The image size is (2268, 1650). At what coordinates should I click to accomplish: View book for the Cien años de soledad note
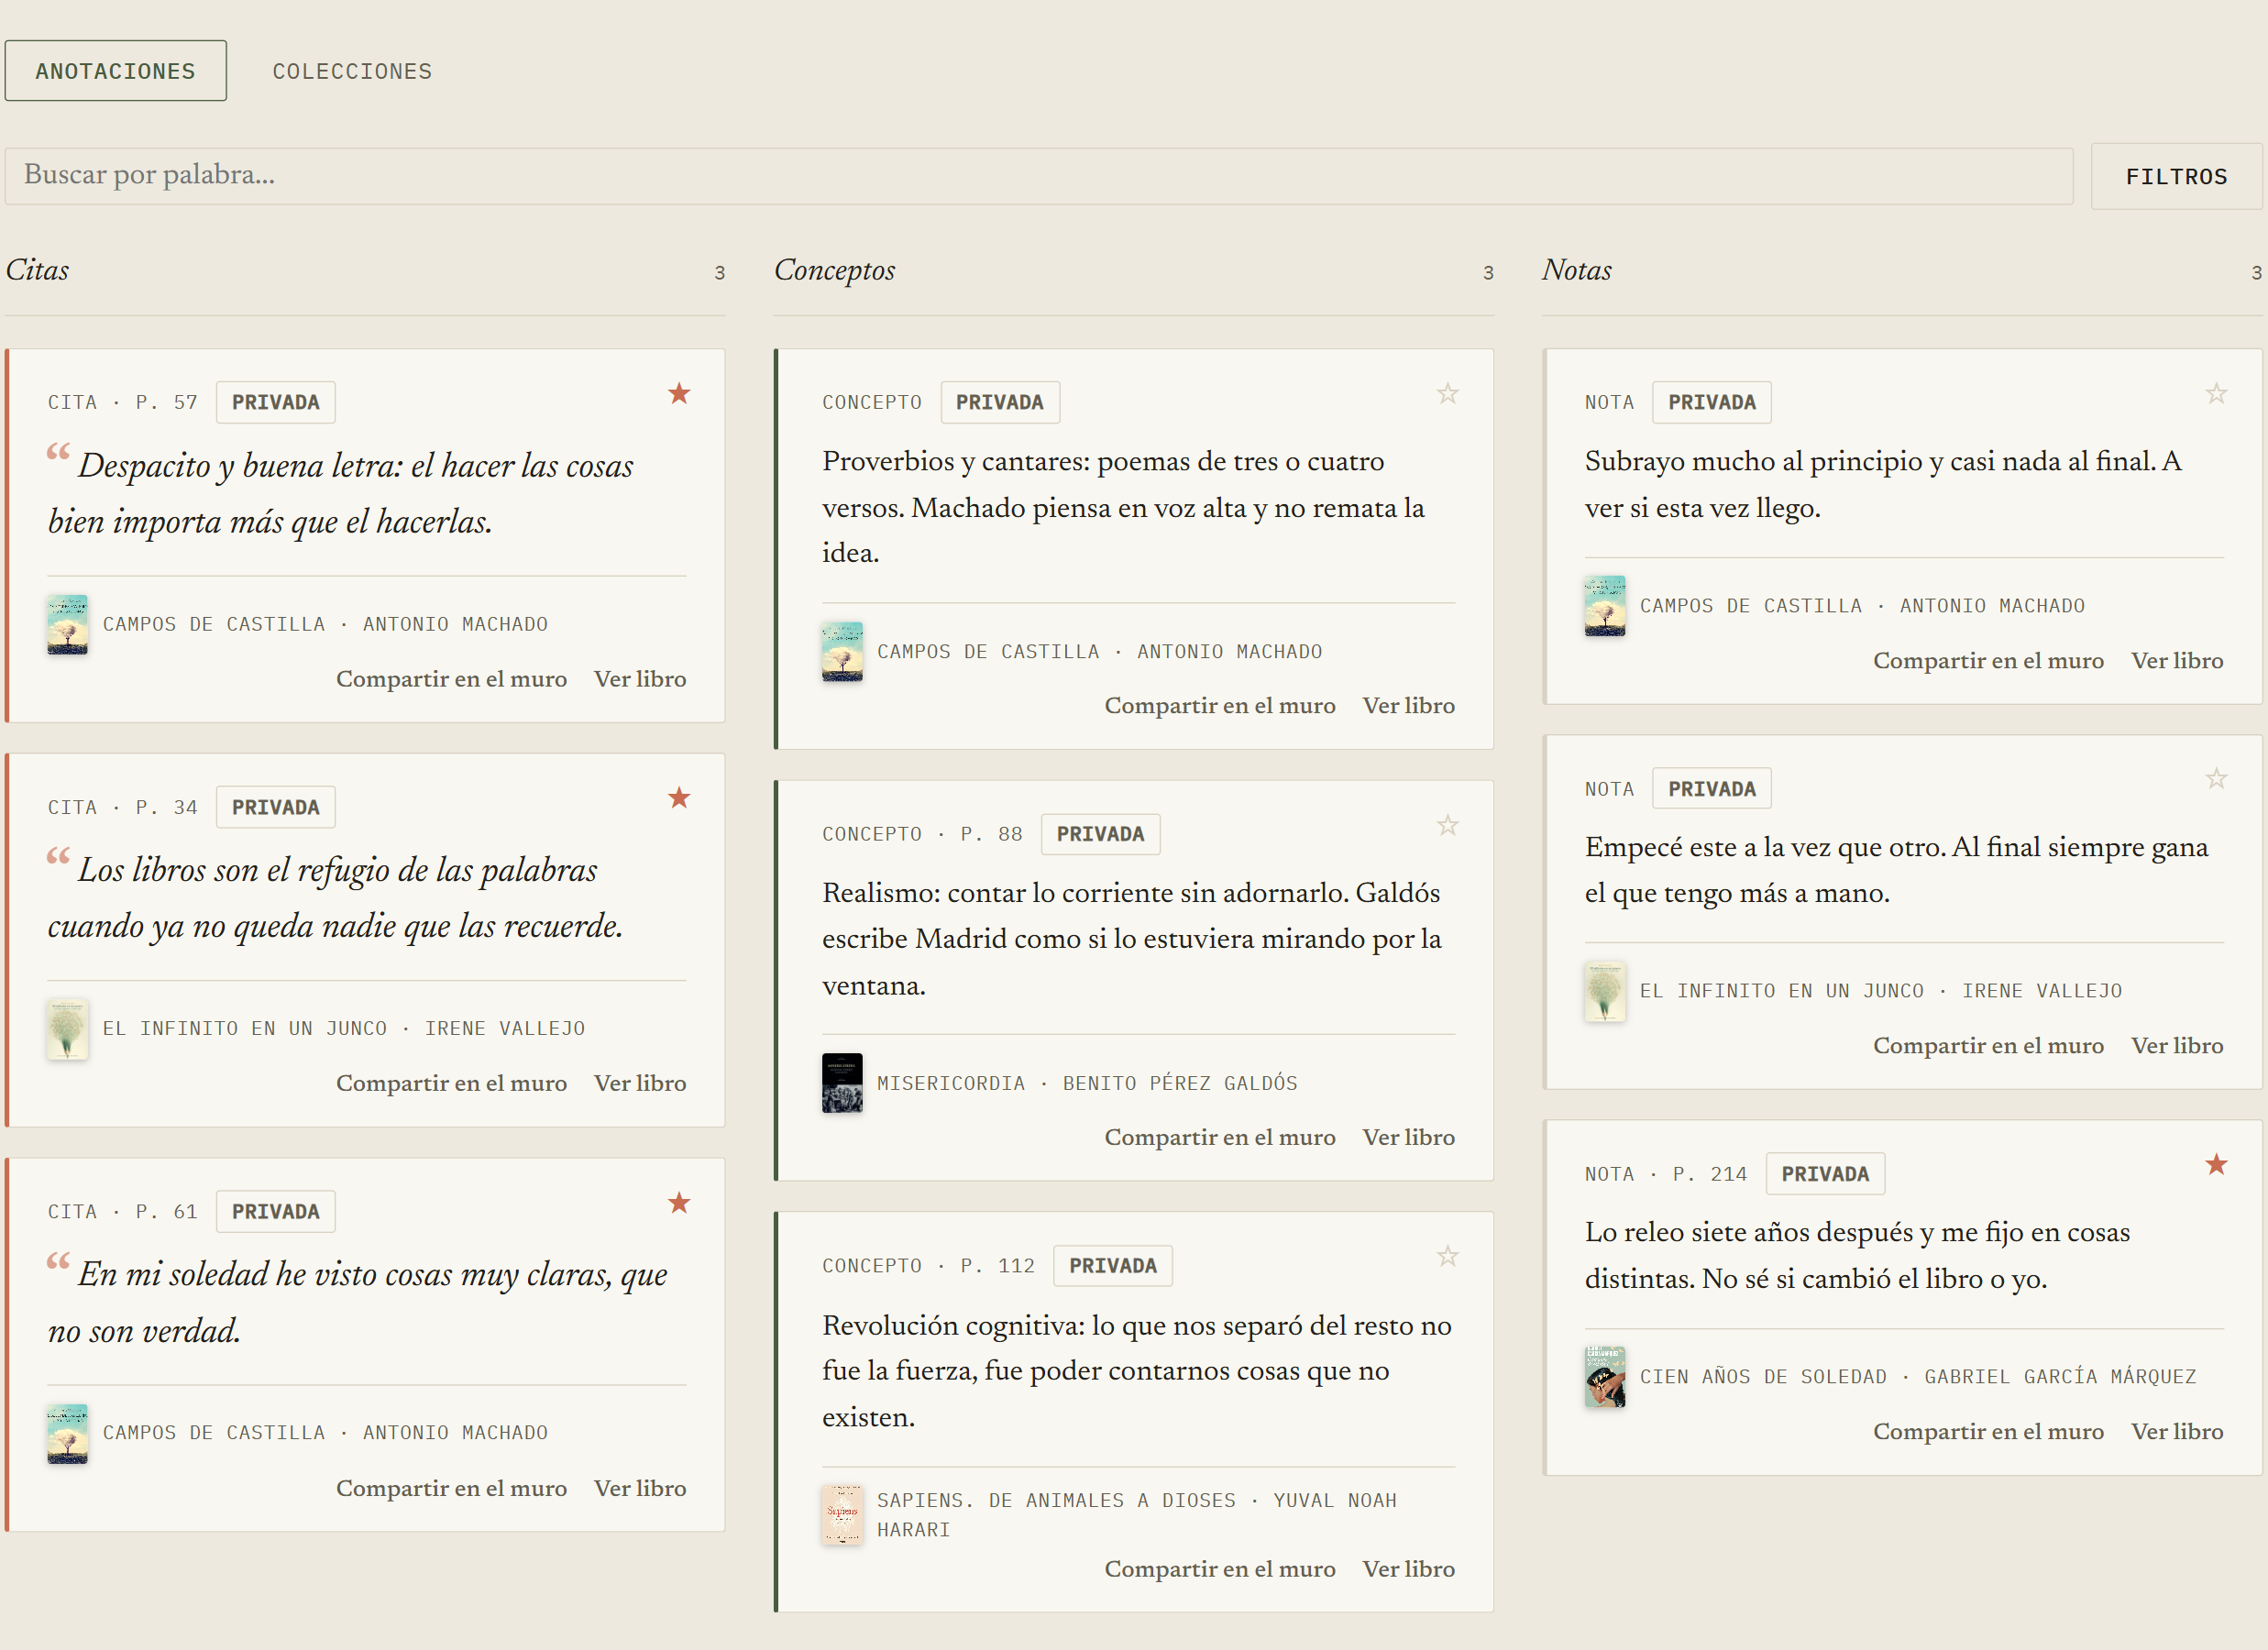2177,1432
